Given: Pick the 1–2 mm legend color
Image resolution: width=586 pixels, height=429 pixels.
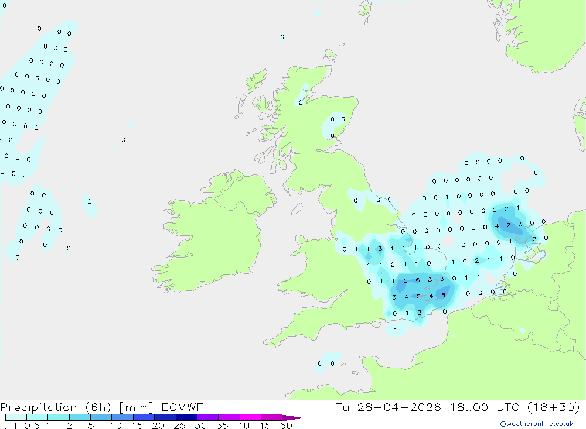Looking at the screenshot, I should 59,417.
